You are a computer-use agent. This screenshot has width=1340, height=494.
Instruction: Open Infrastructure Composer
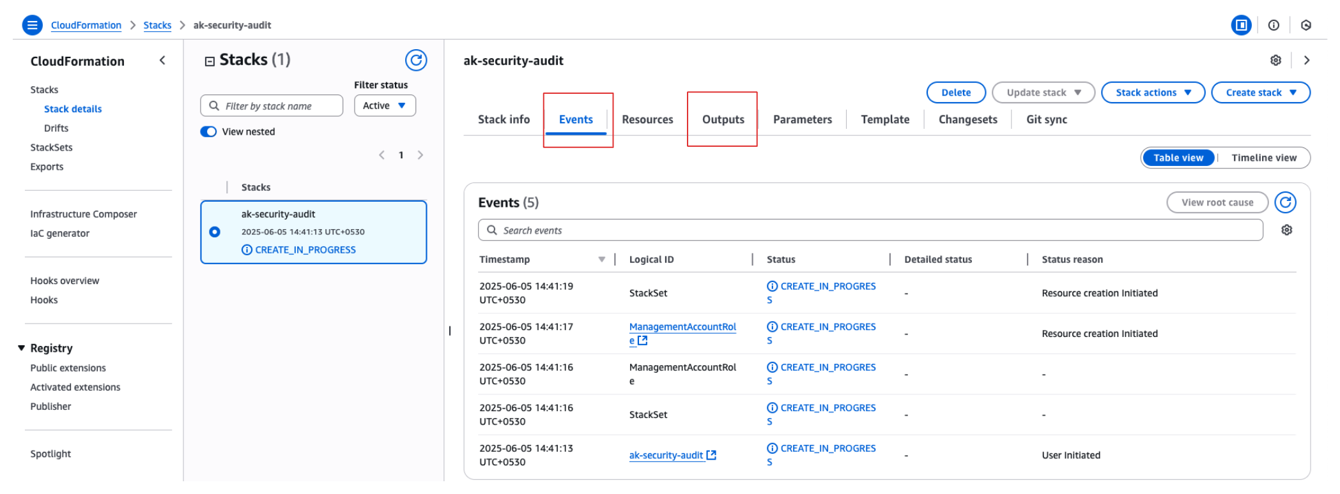point(83,214)
